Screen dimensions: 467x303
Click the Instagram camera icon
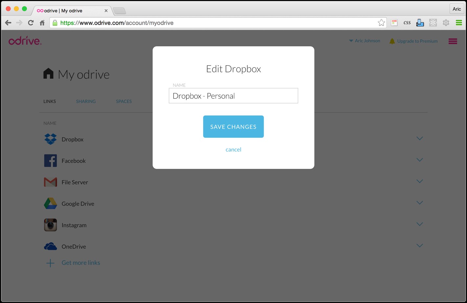50,225
